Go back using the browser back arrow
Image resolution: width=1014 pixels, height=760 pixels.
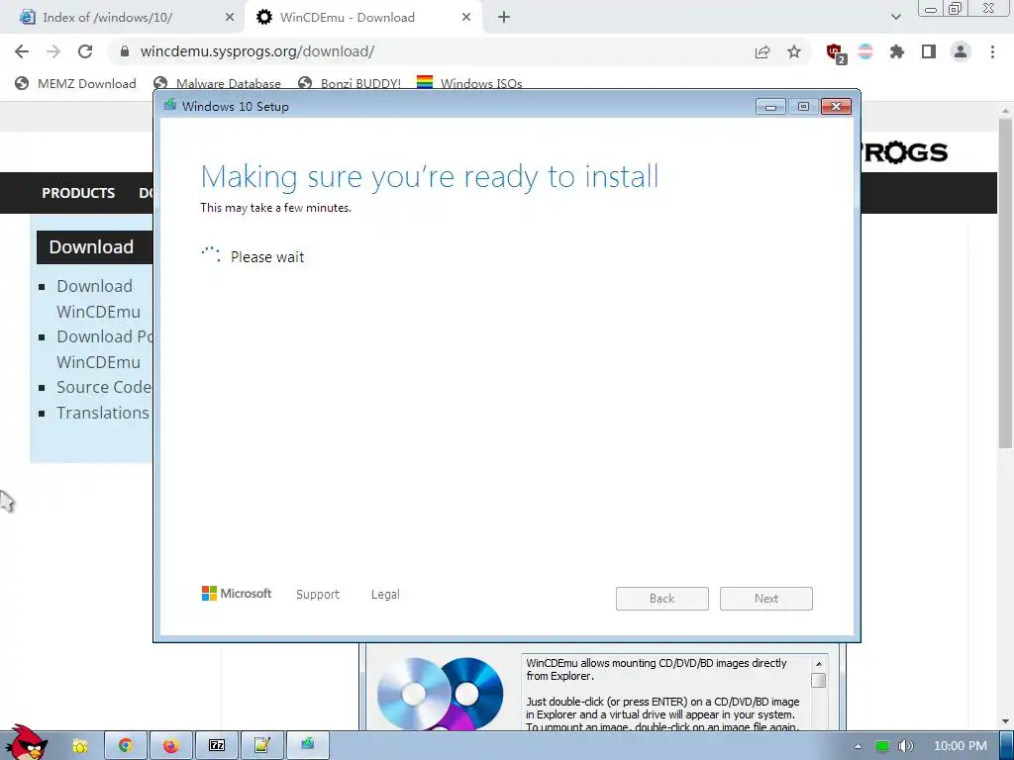coord(22,51)
